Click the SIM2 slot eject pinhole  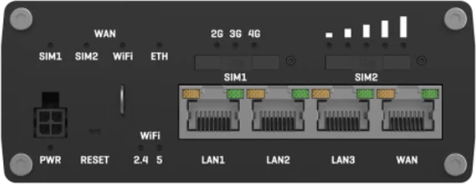(x=422, y=61)
